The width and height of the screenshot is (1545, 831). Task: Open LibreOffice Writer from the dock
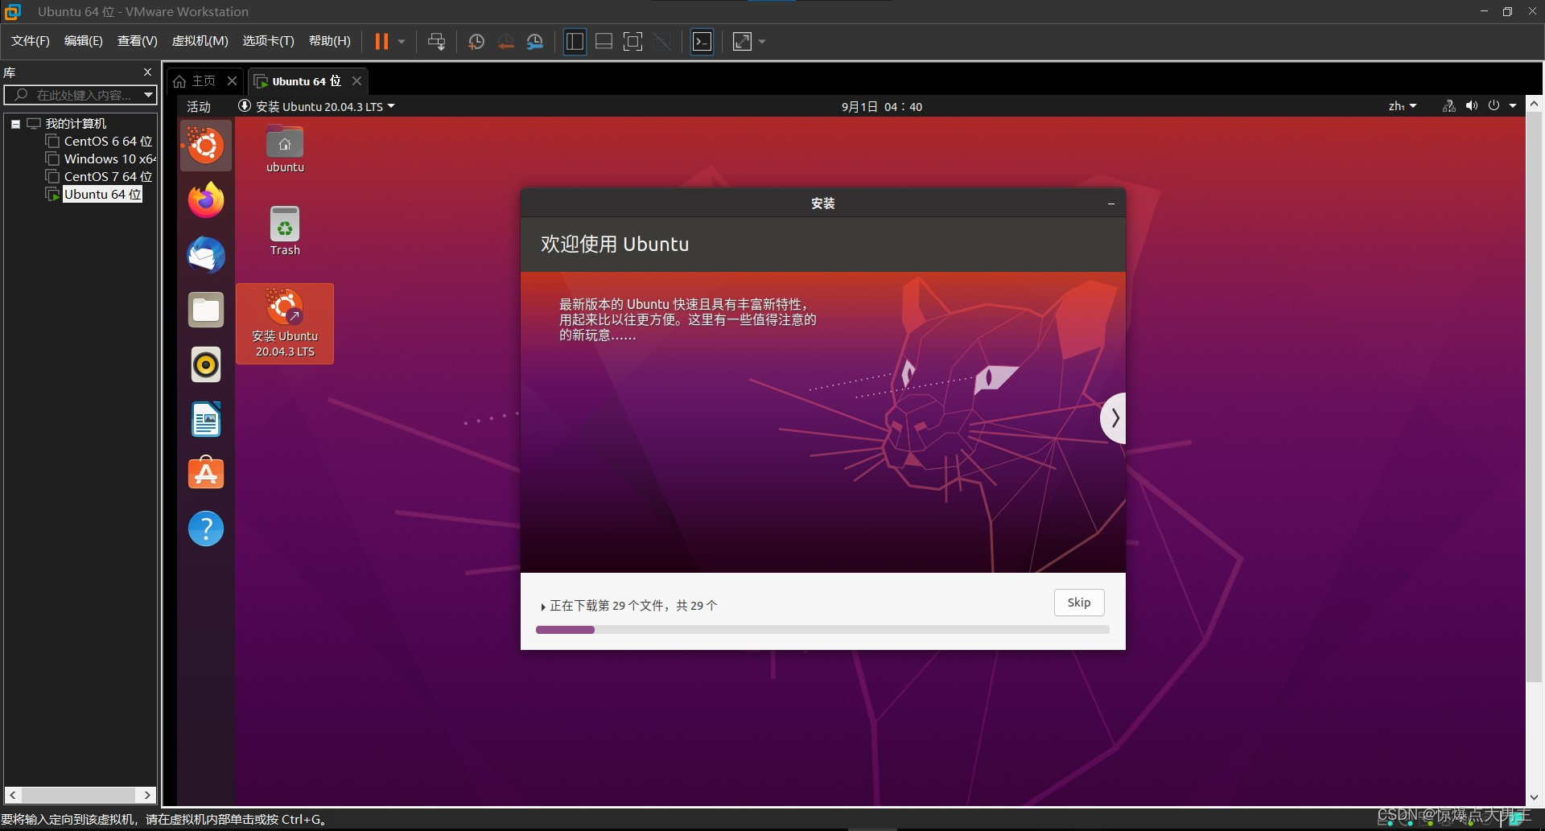[x=206, y=419]
